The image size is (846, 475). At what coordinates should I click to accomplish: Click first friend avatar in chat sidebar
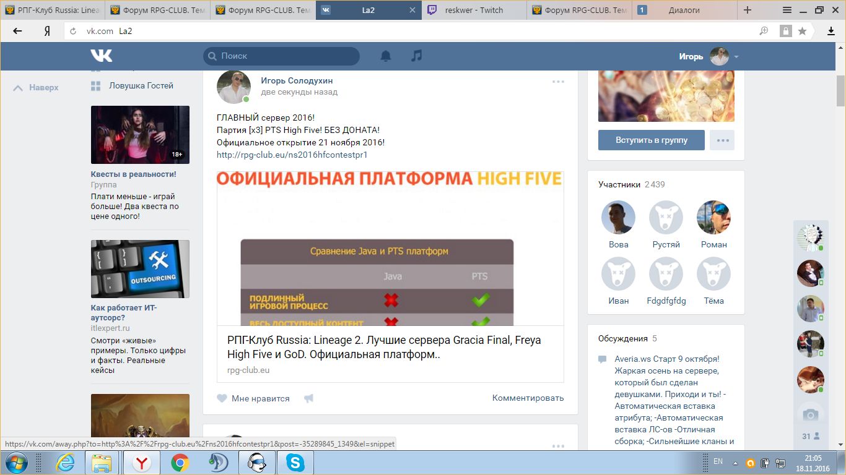tap(810, 237)
